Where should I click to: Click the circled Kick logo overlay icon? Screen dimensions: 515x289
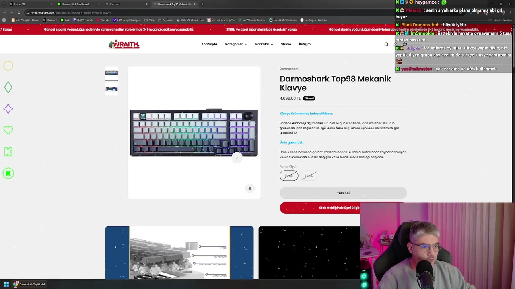click(x=8, y=173)
